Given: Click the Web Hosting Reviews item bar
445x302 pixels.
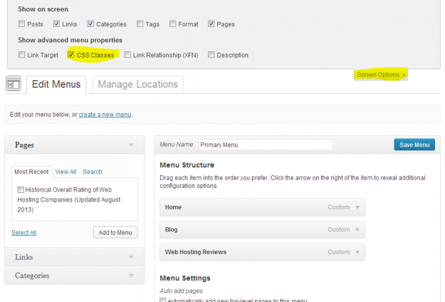Looking at the screenshot, I should pyautogui.click(x=262, y=252).
